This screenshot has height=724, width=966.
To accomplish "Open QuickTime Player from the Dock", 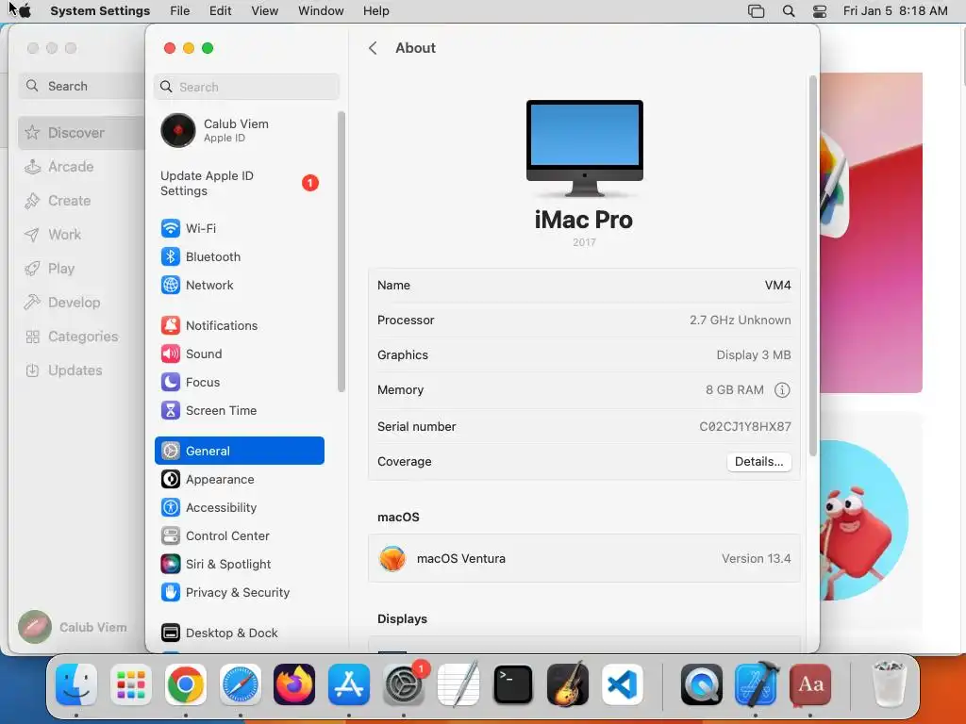I will [702, 684].
